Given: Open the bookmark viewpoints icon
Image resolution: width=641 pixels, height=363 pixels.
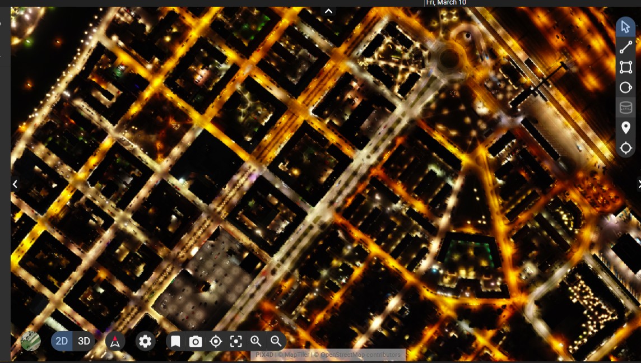Looking at the screenshot, I should pyautogui.click(x=175, y=342).
